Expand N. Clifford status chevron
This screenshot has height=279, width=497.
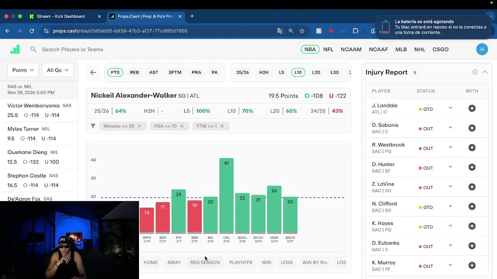tap(450, 206)
